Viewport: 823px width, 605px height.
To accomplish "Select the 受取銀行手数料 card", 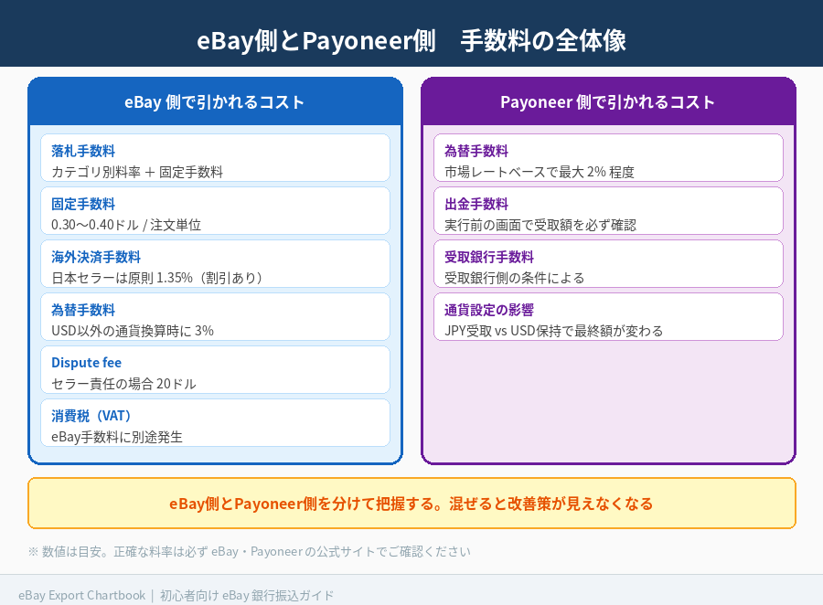I will click(x=608, y=264).
